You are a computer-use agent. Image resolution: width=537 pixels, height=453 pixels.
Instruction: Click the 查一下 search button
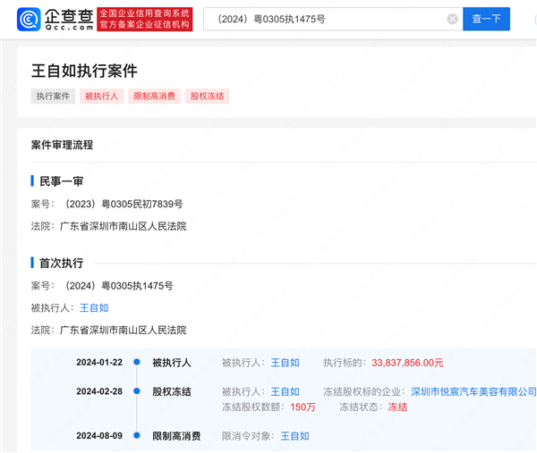click(486, 19)
